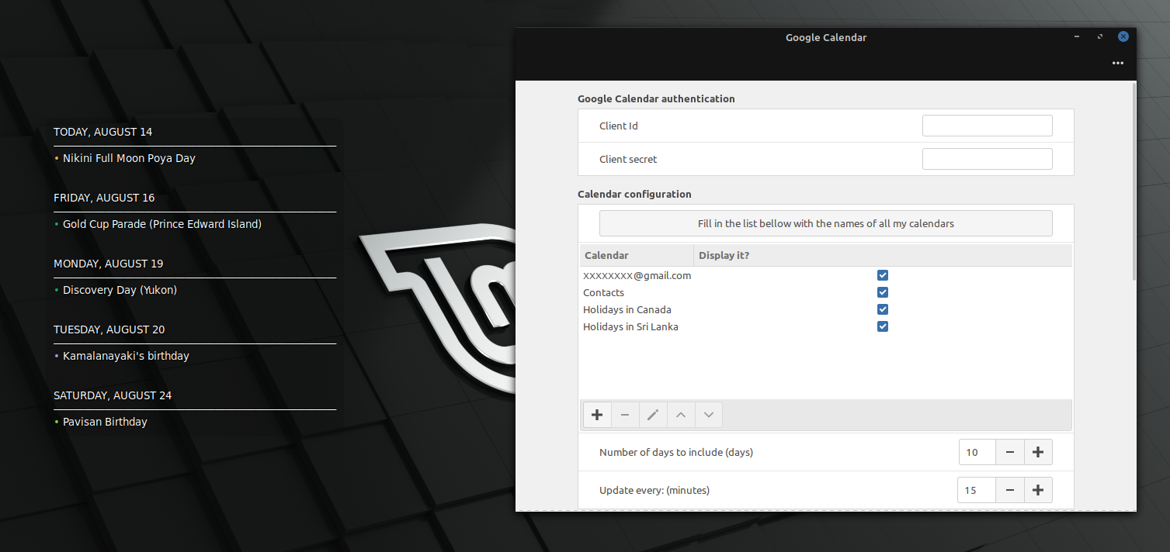Click Discovery Day (Yukon) event
The image size is (1170, 552).
pyautogui.click(x=120, y=290)
